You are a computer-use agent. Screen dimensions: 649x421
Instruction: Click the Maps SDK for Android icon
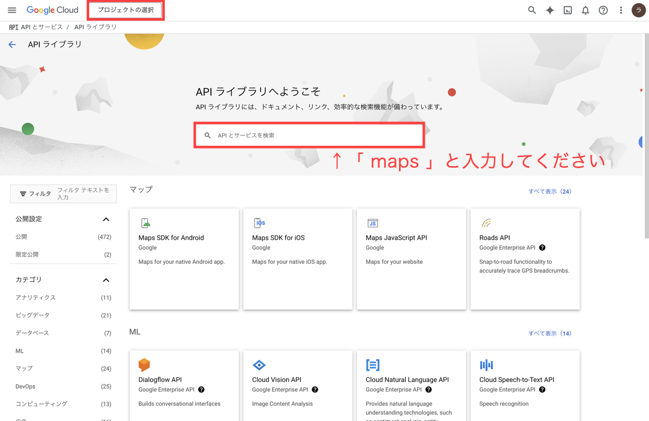click(x=145, y=223)
